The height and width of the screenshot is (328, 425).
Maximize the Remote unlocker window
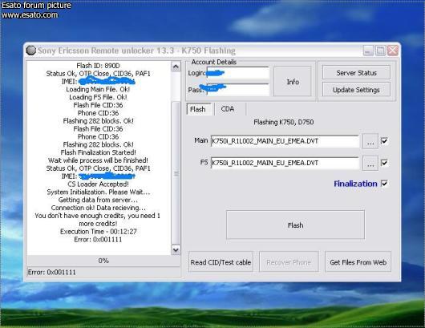pyautogui.click(x=380, y=51)
